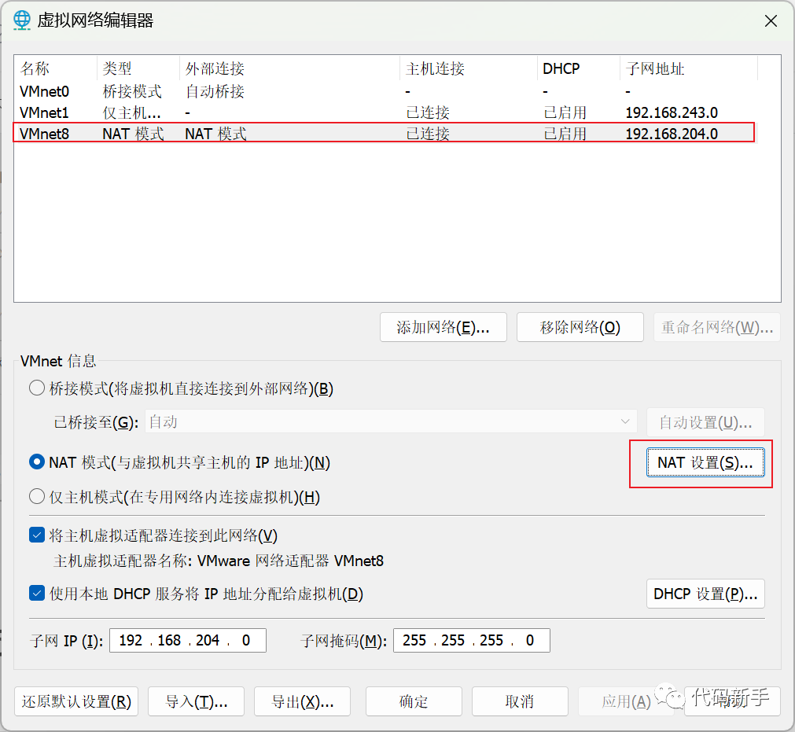795x732 pixels.
Task: Select the VMnet8 NAT network row
Action: [x=385, y=134]
